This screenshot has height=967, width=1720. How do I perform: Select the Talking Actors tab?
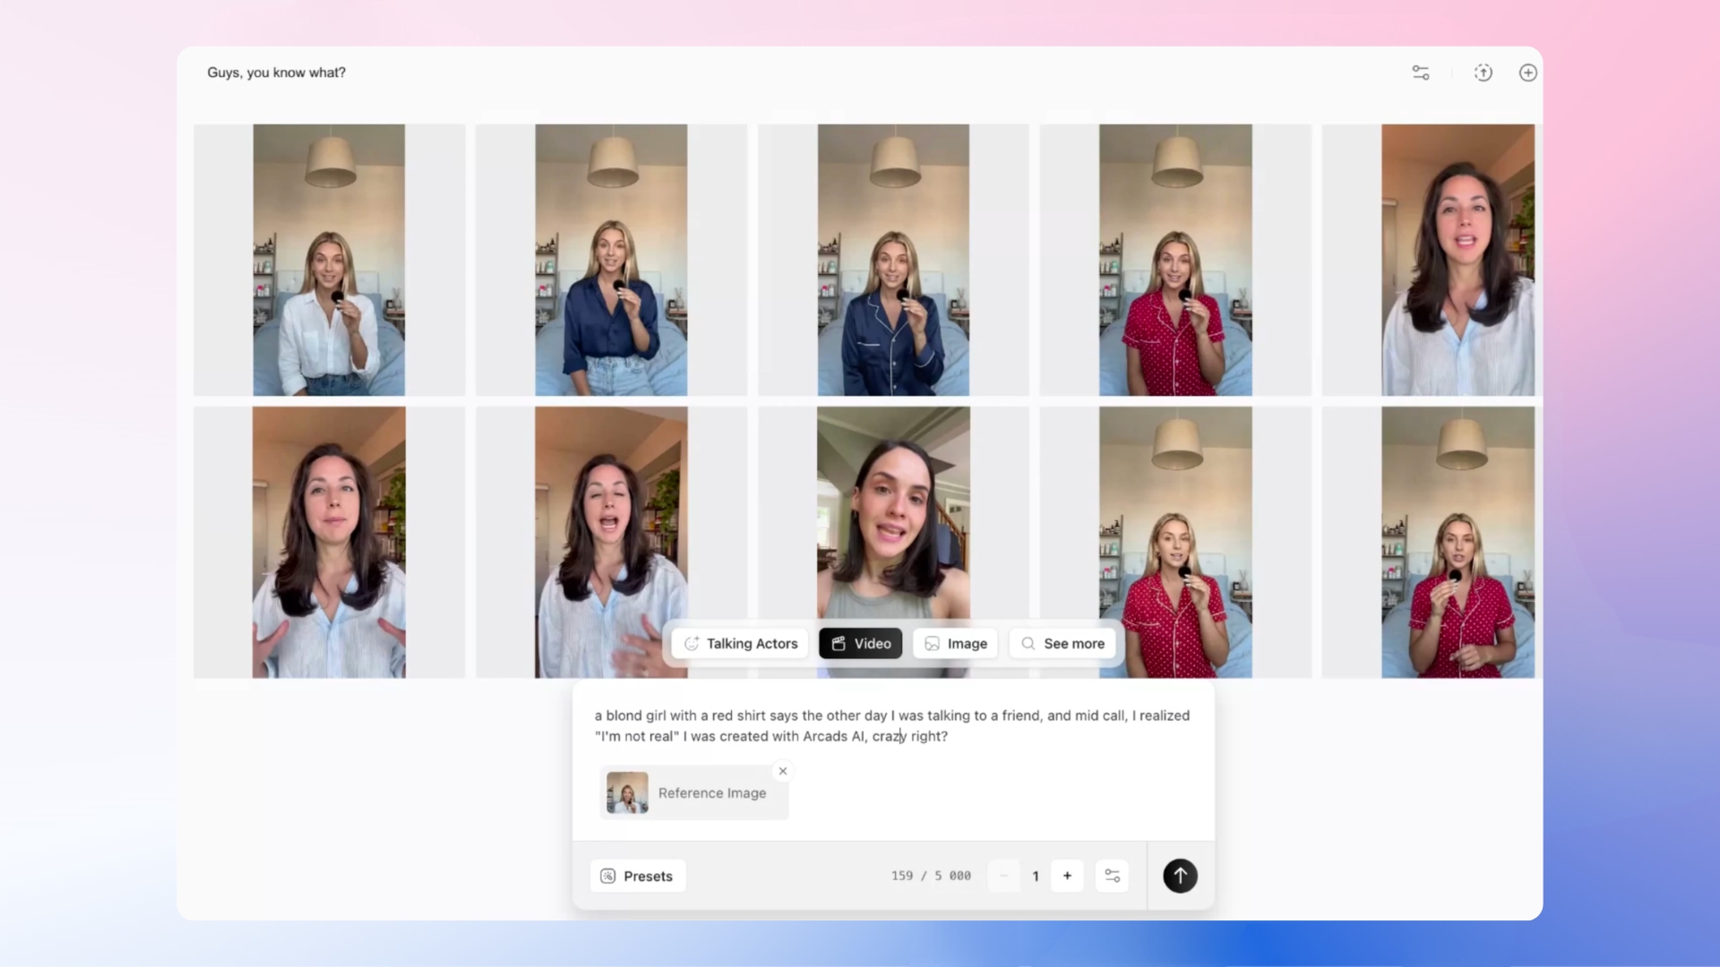pyautogui.click(x=740, y=643)
